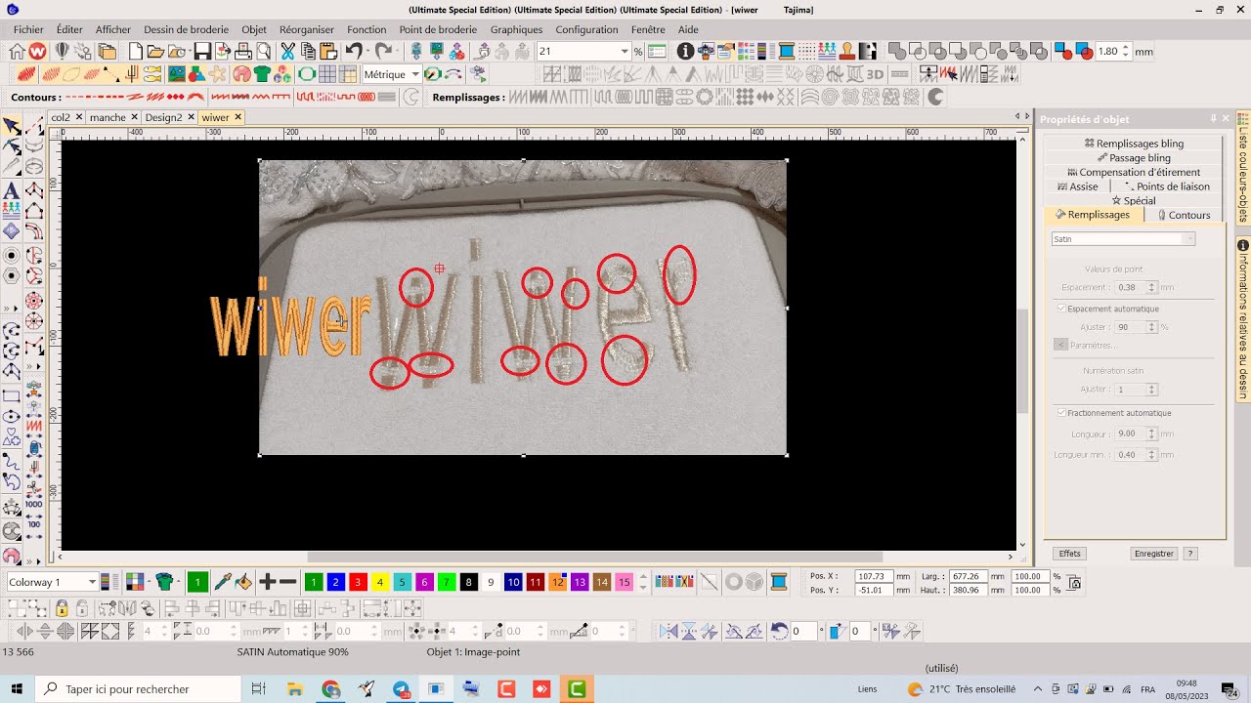Image resolution: width=1251 pixels, height=703 pixels.
Task: Open the Compensation d'étirement tab
Action: coord(1134,172)
